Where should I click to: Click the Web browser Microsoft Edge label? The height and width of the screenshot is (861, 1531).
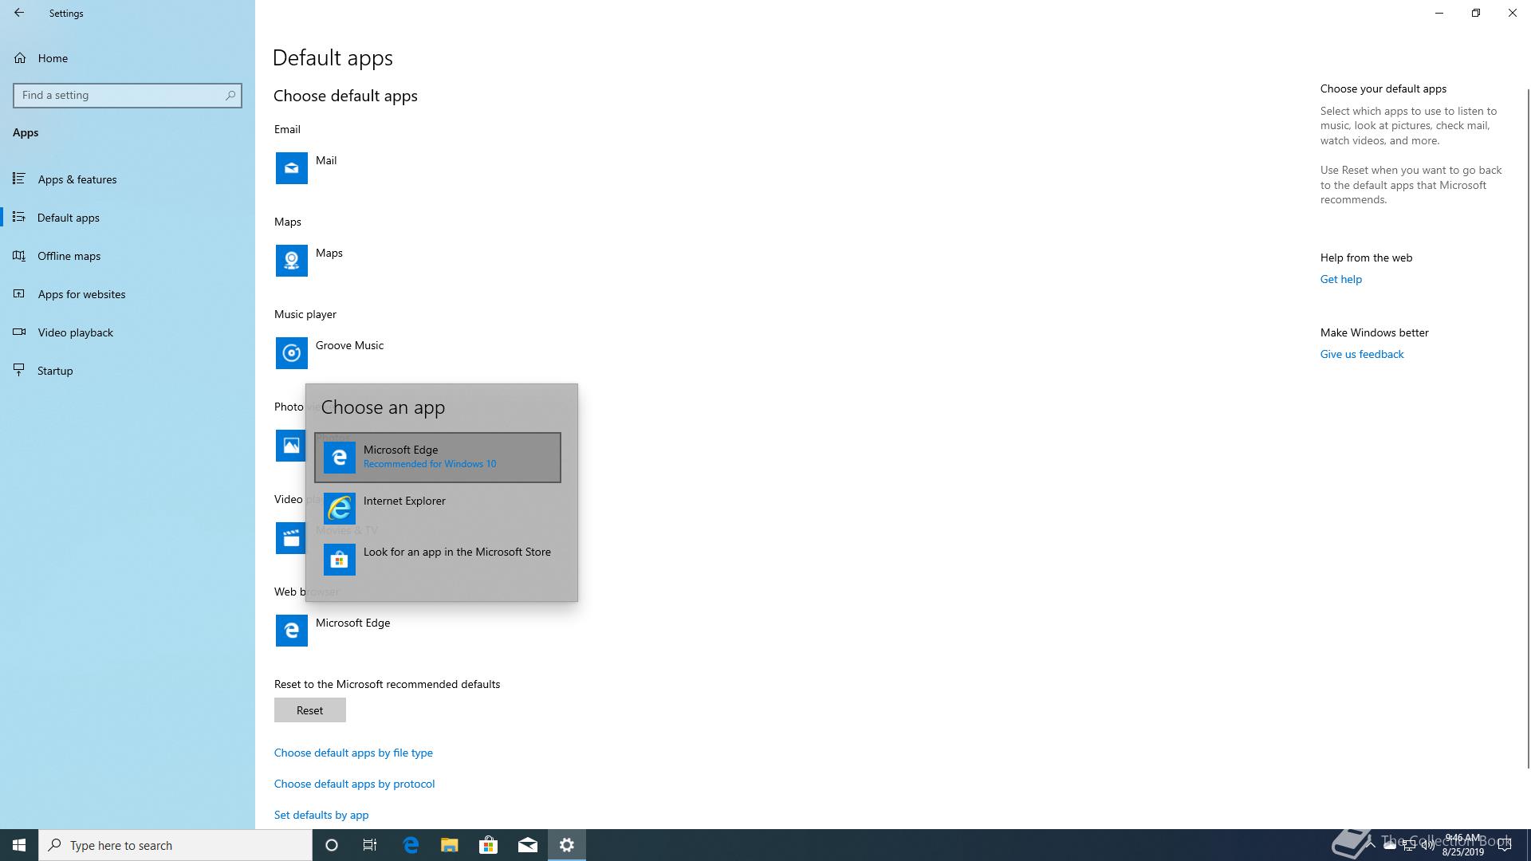(x=352, y=623)
